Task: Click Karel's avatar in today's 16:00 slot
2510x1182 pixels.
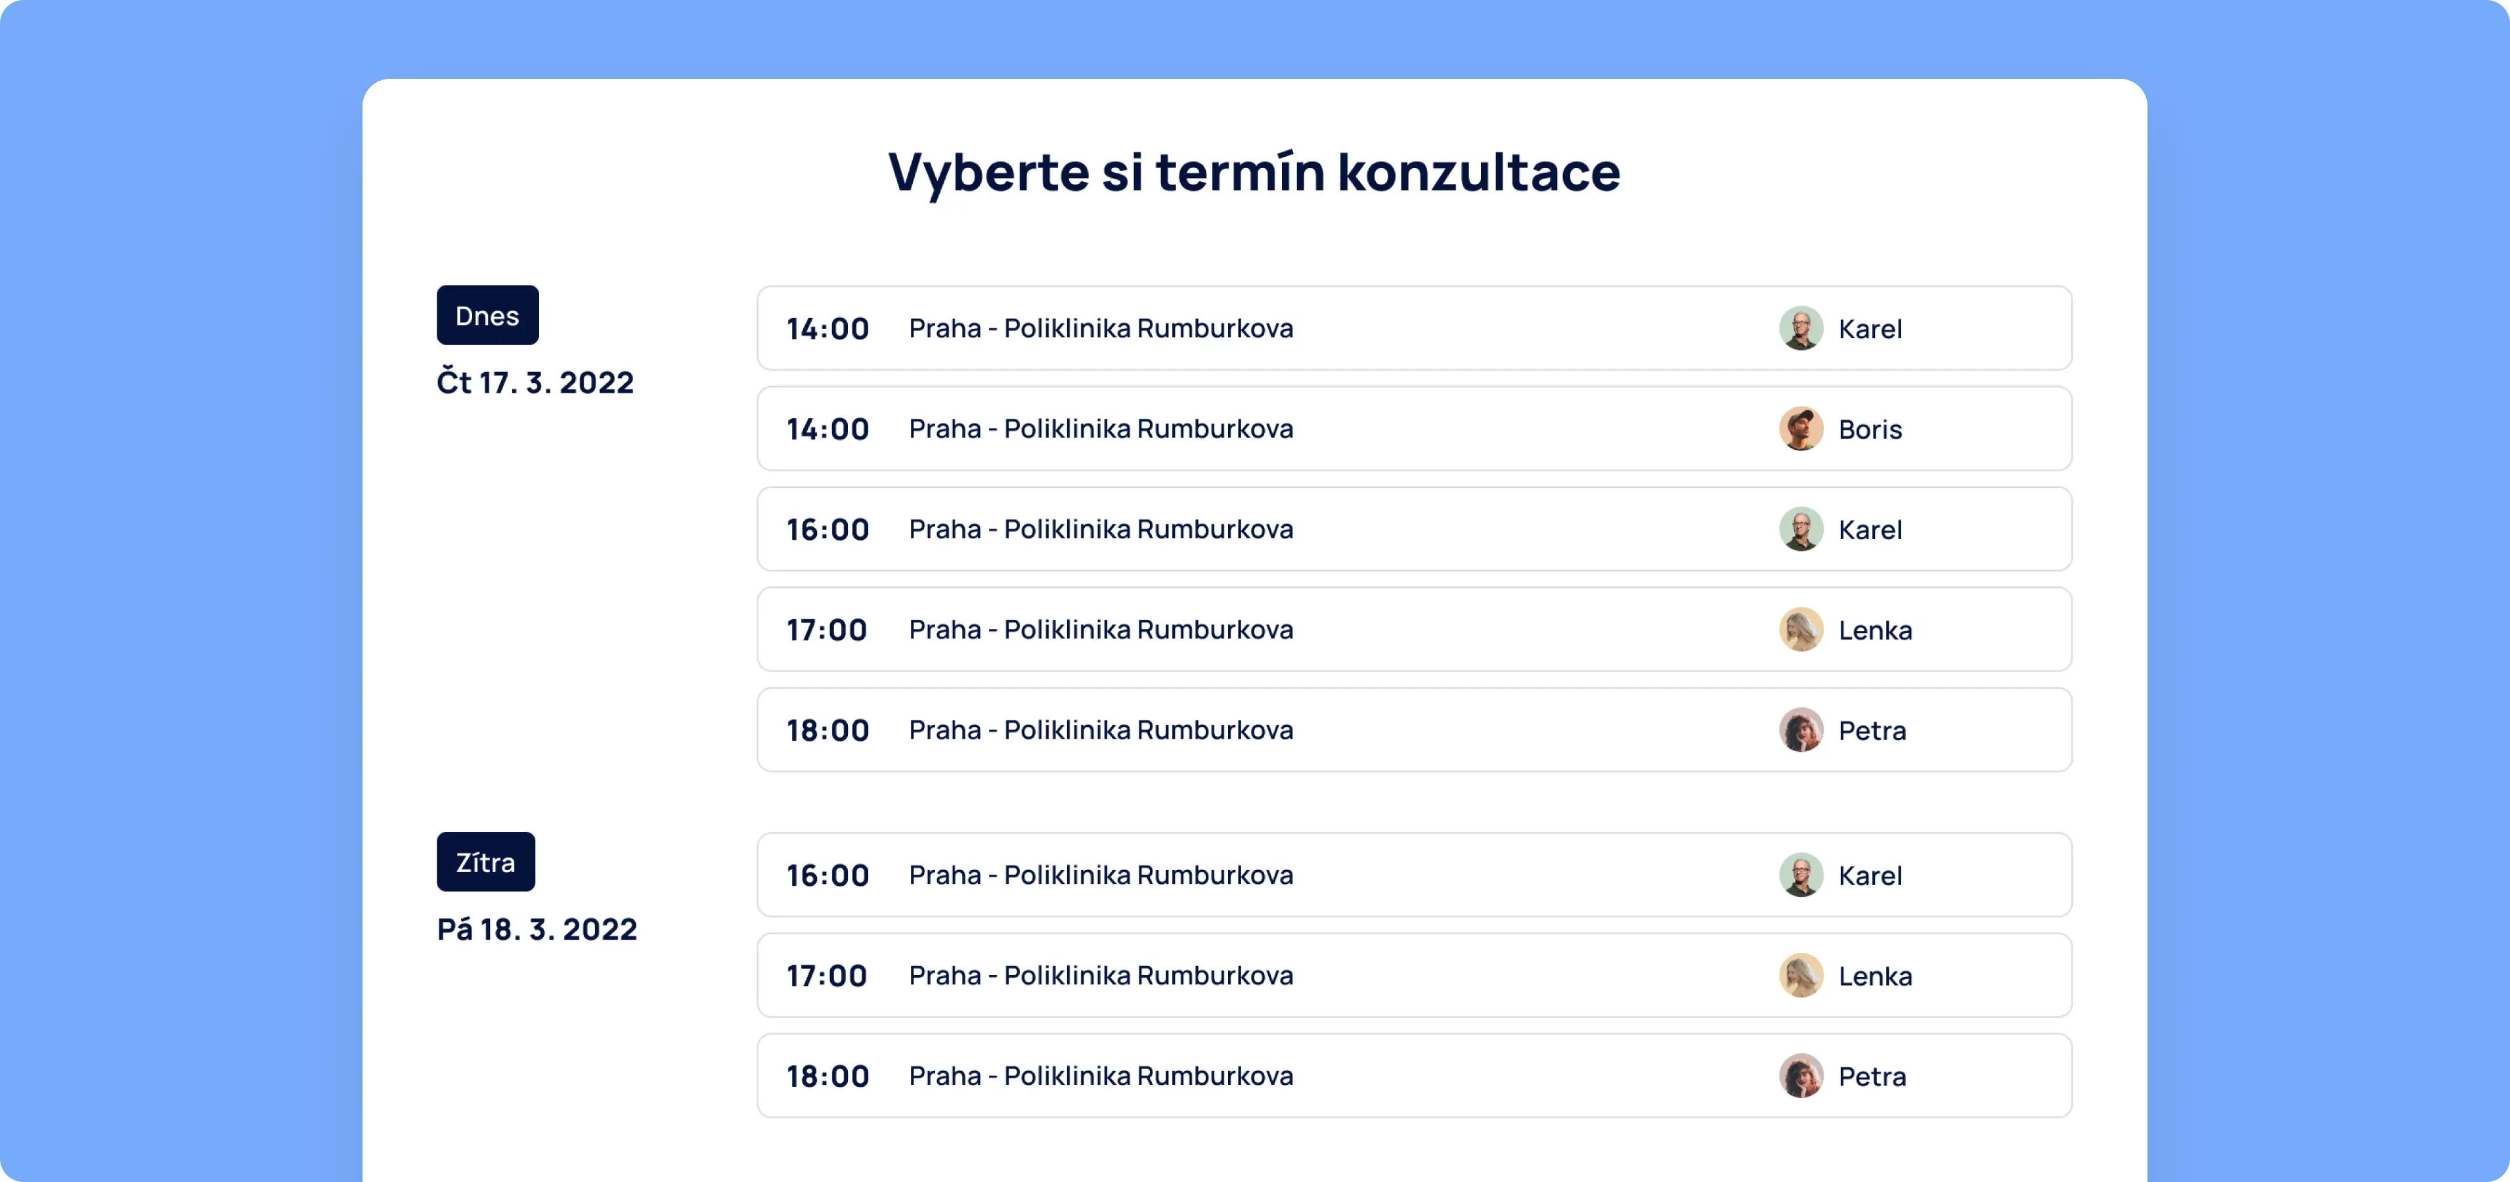Action: [x=1801, y=529]
